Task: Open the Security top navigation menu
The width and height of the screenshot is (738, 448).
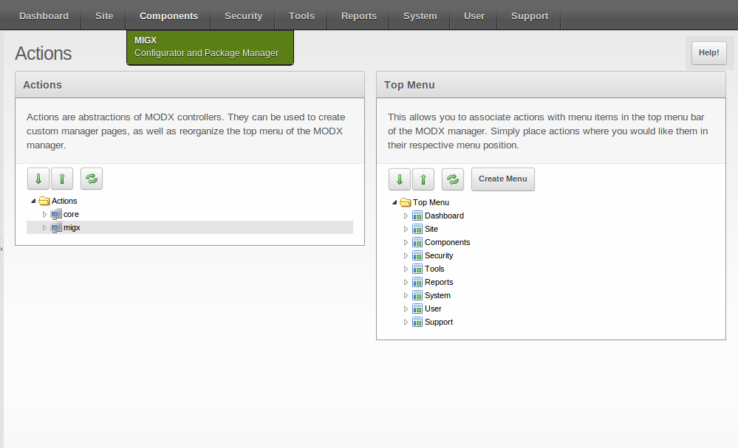Action: [x=243, y=15]
